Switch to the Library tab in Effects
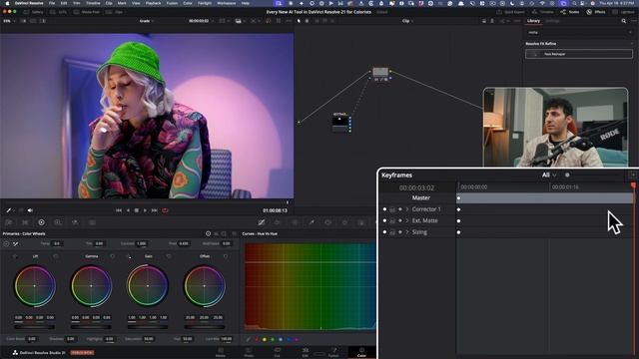Image resolution: width=639 pixels, height=359 pixels. point(533,21)
